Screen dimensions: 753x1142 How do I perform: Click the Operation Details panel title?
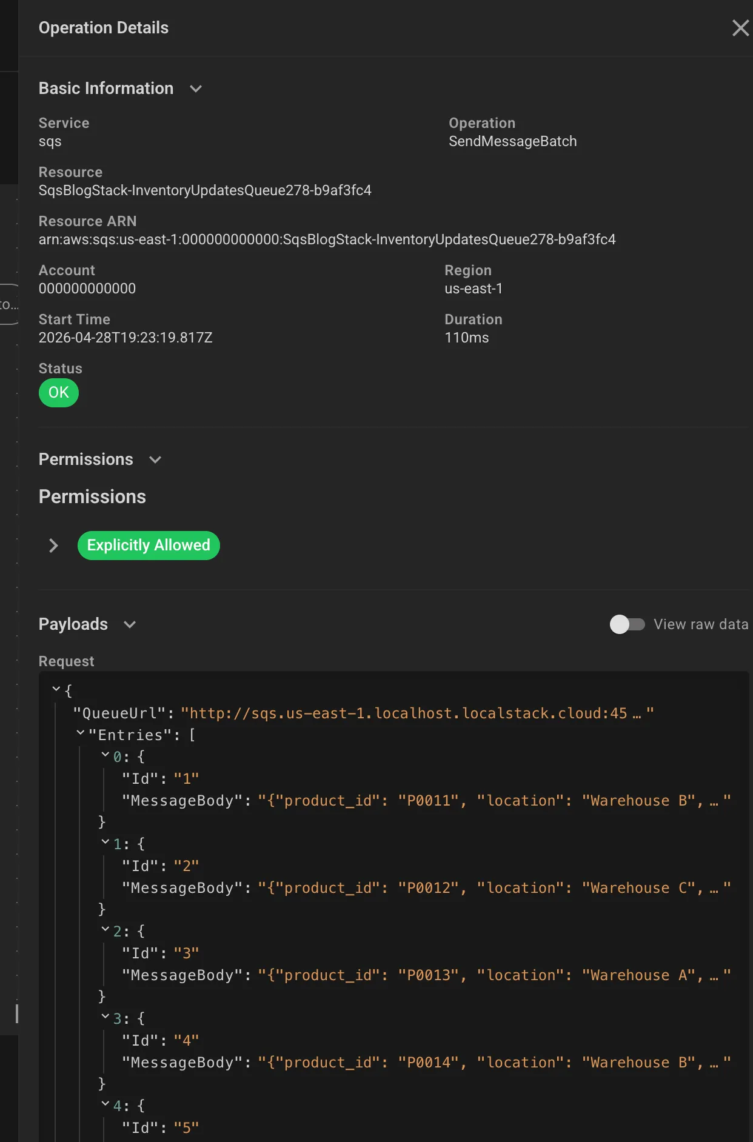click(x=104, y=28)
